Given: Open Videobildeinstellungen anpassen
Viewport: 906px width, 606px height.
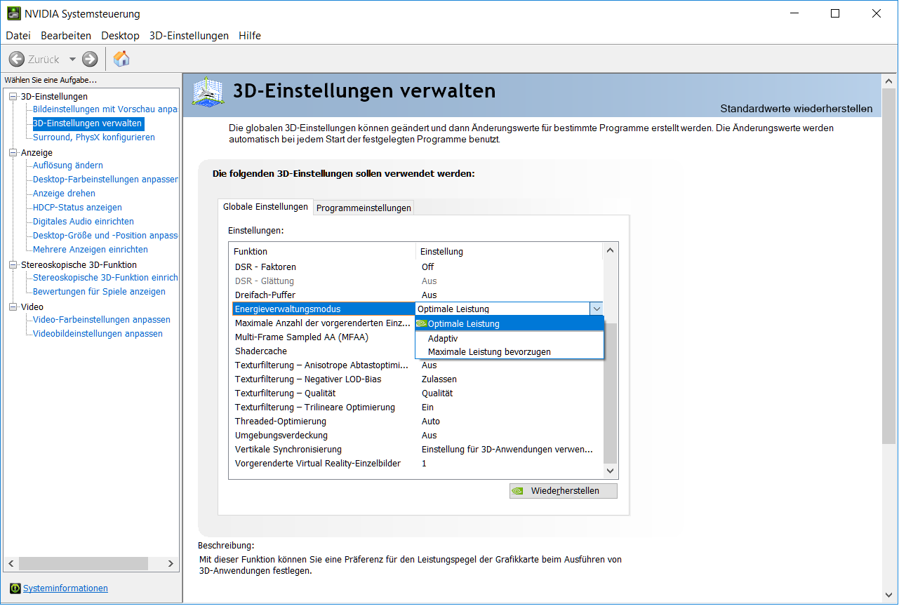Looking at the screenshot, I should coord(98,334).
